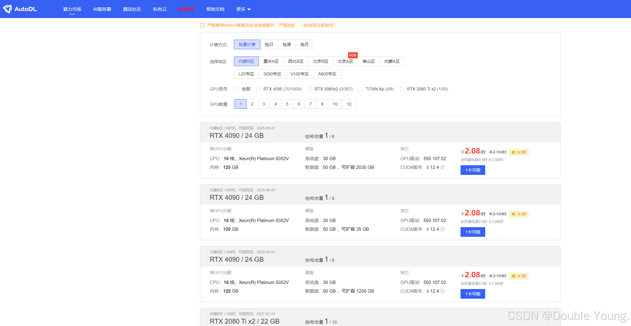
Task: Expand the 更多 dropdown in the navbar
Action: (x=244, y=9)
